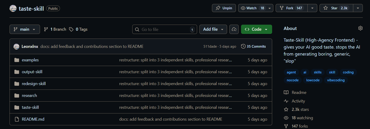
Task: Expand the Watch notifications dropdown arrow
Action: 270,8
